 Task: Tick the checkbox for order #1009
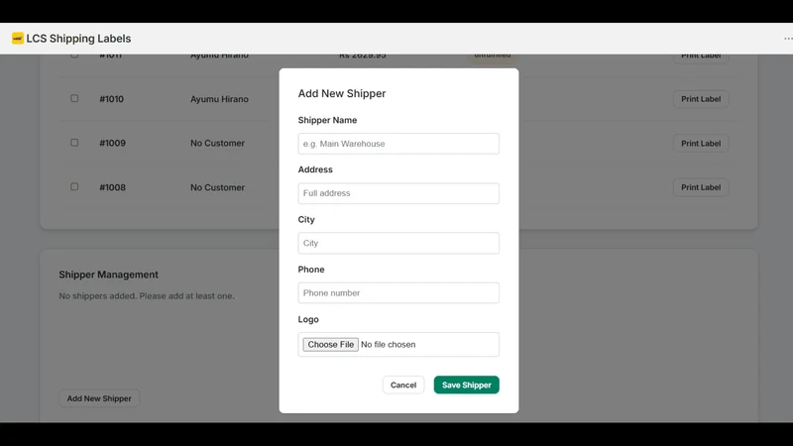[74, 143]
